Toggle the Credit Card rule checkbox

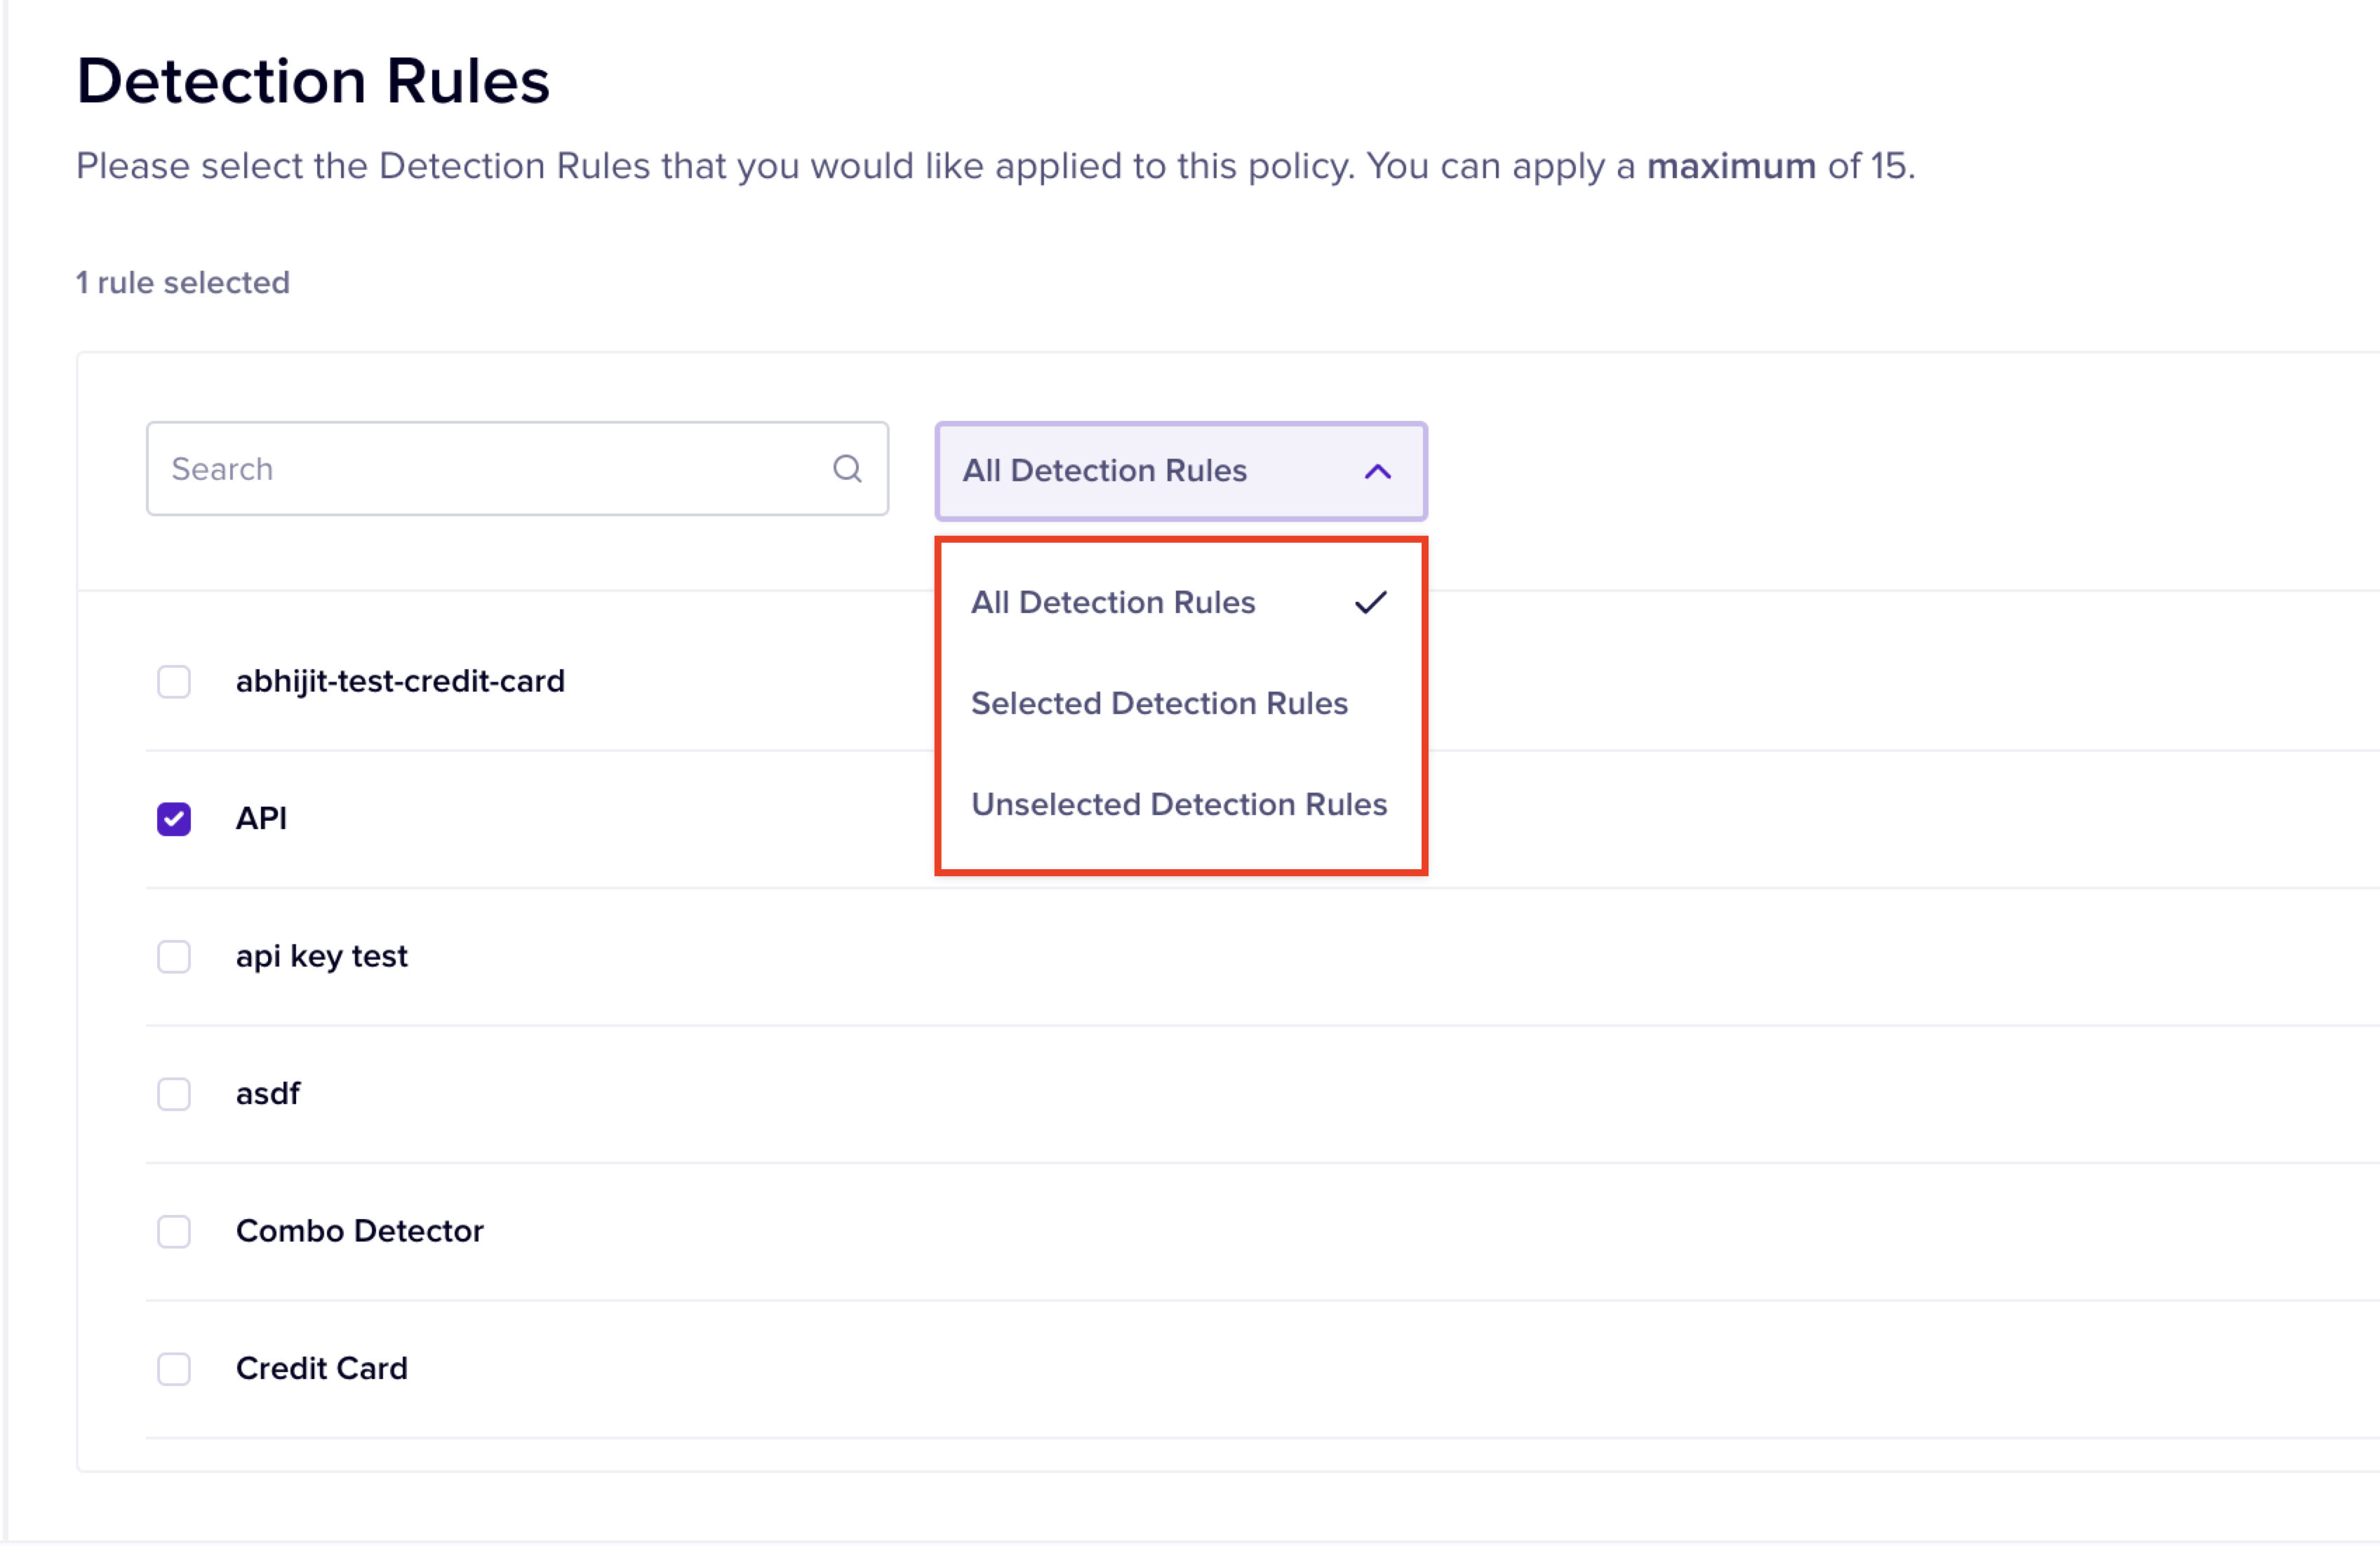click(x=174, y=1369)
